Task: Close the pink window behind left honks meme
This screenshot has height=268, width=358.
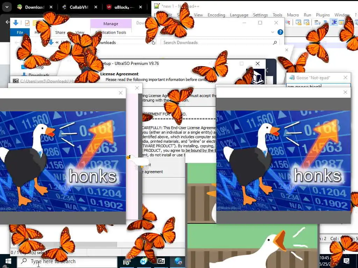Action: coord(137,88)
